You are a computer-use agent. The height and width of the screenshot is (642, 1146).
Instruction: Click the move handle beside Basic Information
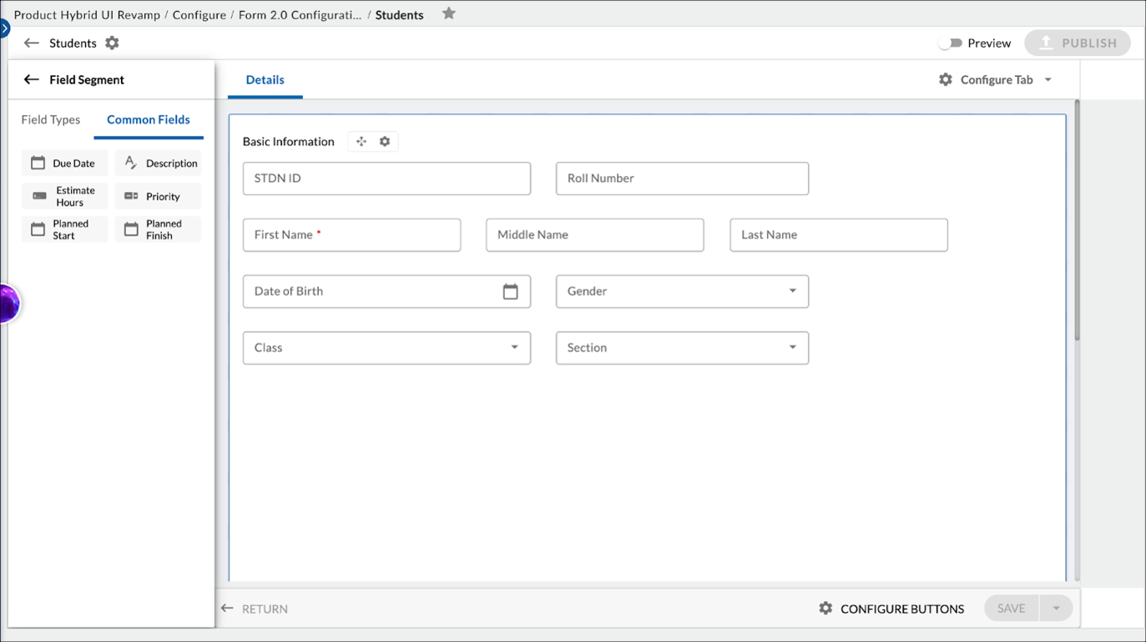361,141
